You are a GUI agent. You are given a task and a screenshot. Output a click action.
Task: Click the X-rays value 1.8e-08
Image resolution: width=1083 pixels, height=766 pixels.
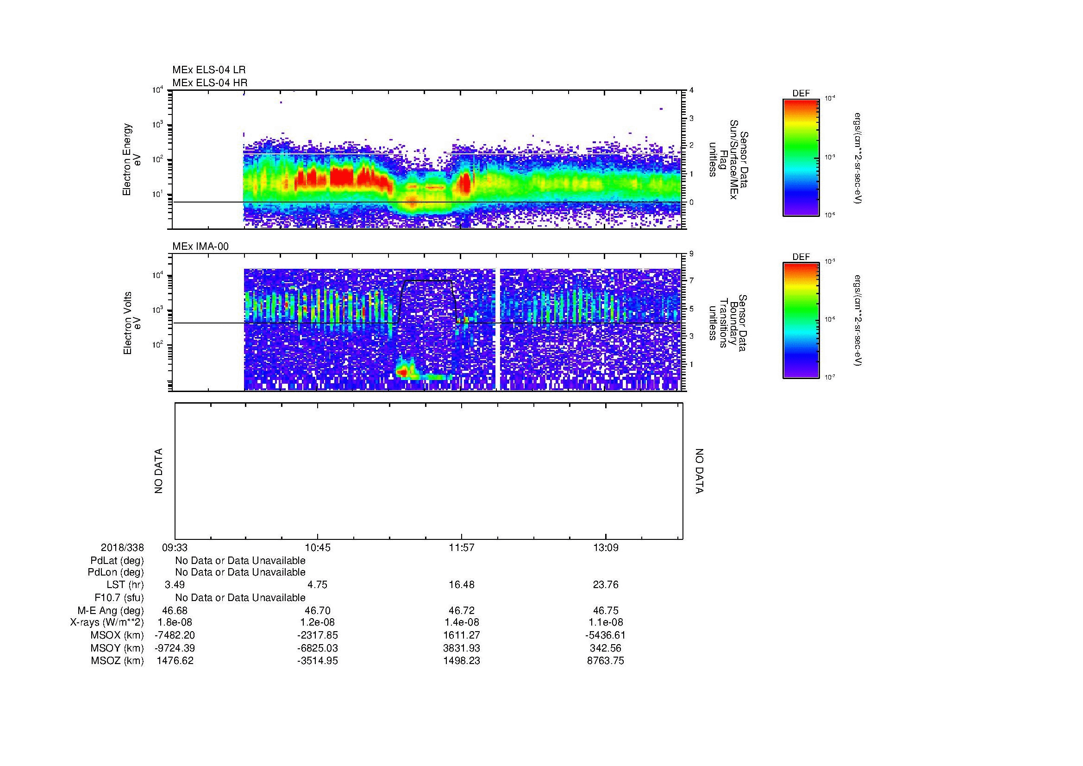tap(175, 622)
